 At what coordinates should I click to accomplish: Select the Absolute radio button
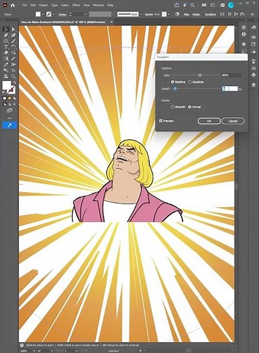[190, 82]
